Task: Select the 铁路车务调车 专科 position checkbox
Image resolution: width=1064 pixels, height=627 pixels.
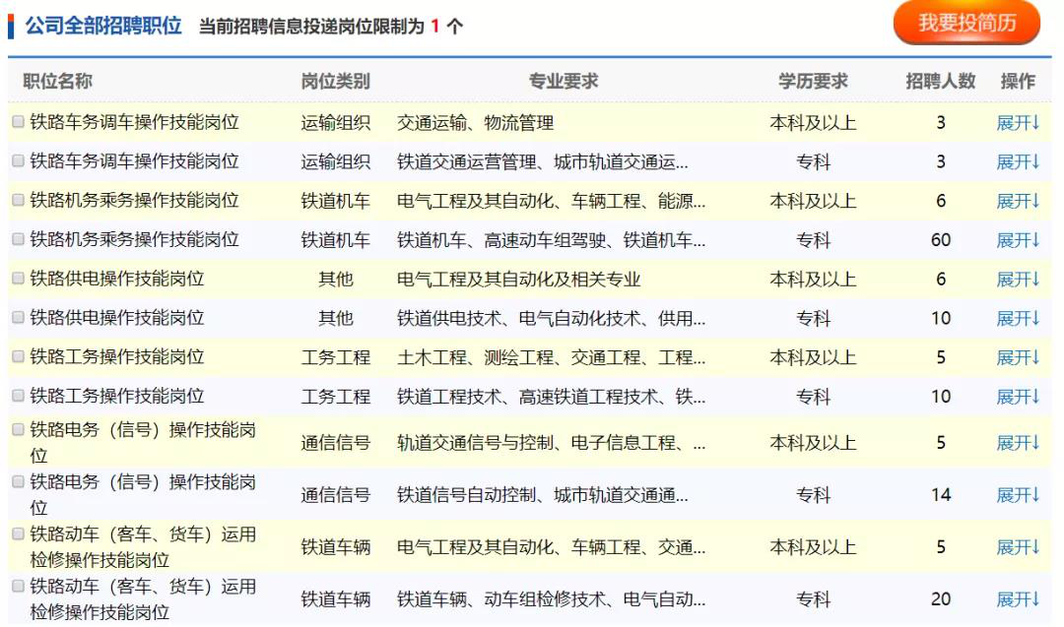Action: click(x=18, y=161)
